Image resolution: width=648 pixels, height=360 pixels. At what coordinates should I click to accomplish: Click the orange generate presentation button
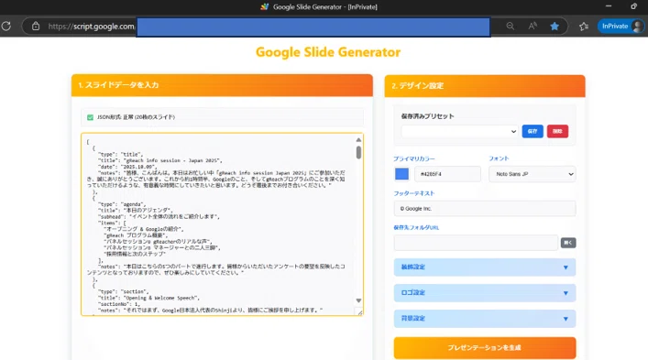[x=484, y=347]
